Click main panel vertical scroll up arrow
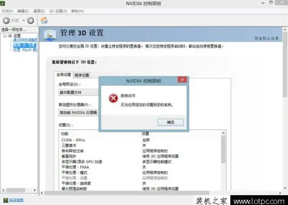The image size is (288, 205). (x=285, y=29)
